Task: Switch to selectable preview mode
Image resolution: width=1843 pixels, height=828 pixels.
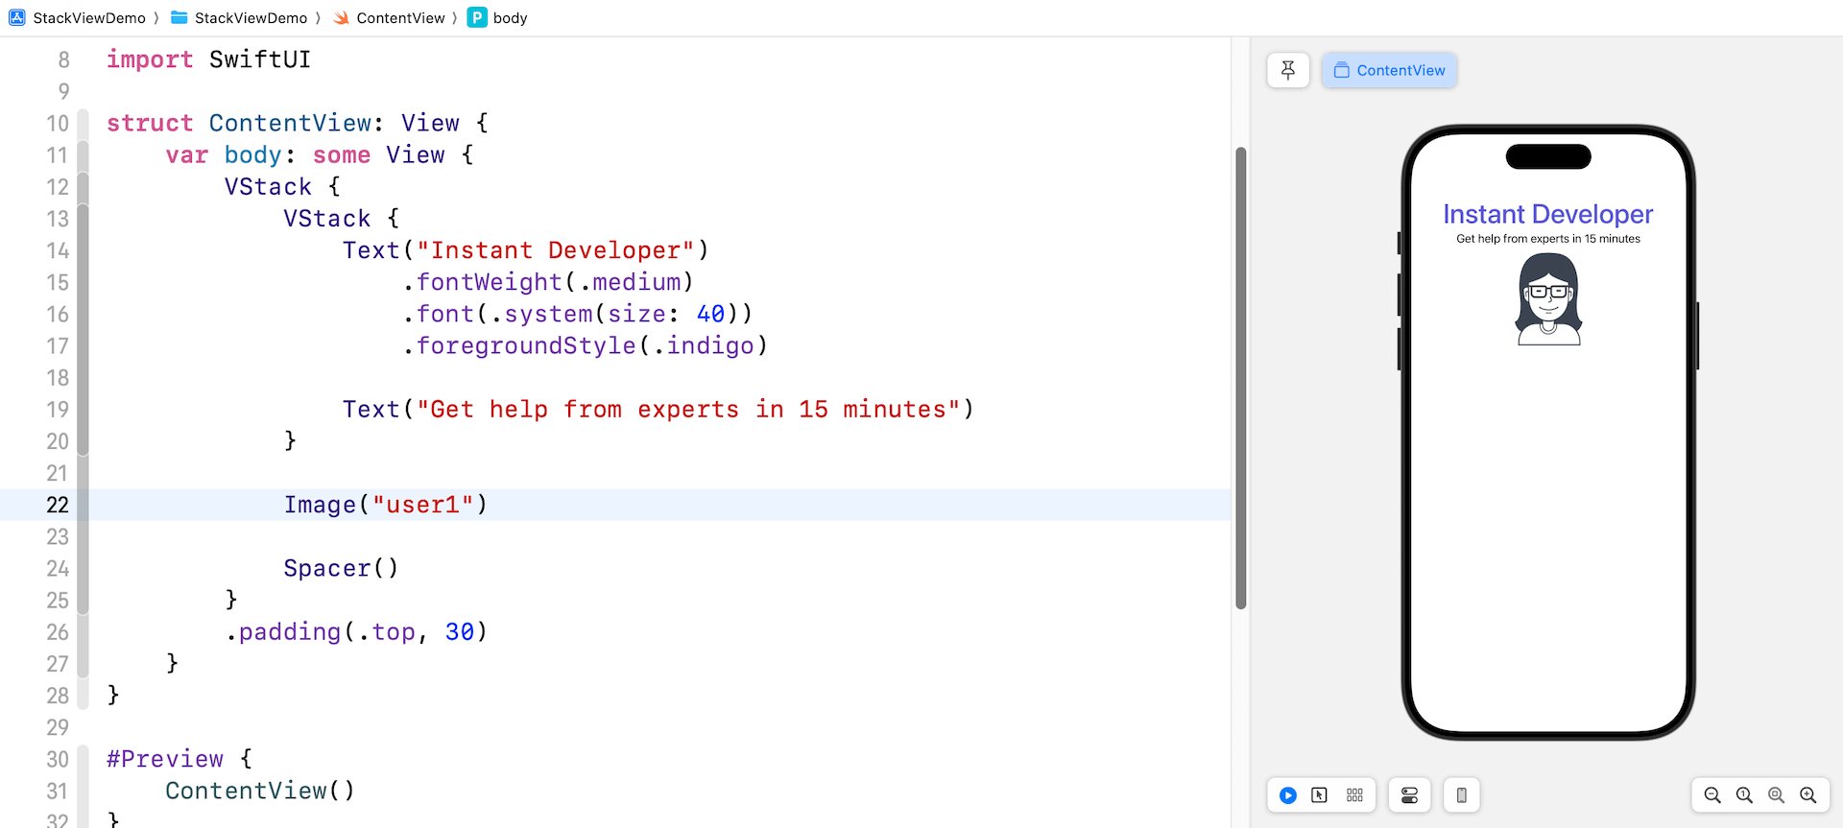Action: tap(1320, 795)
